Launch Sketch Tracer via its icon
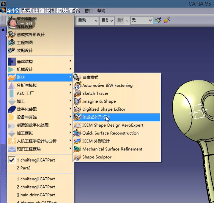214x203 pixels. (78, 93)
